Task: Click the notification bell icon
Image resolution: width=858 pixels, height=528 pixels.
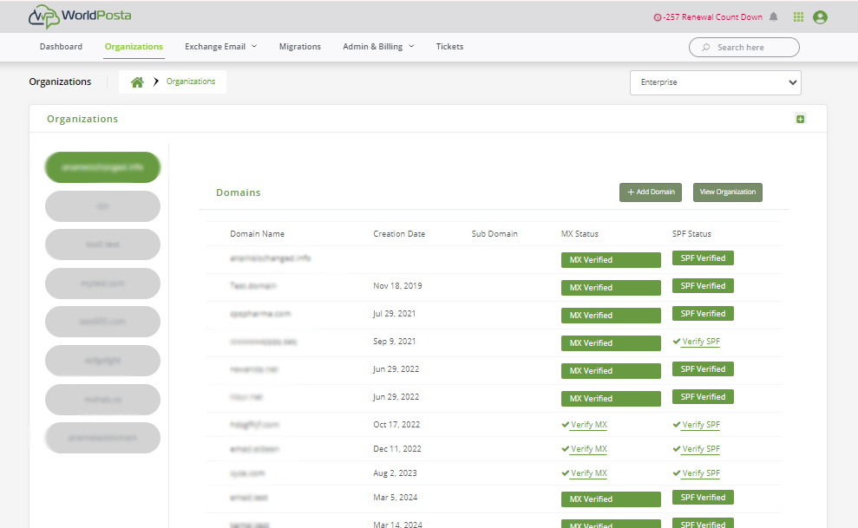Action: tap(774, 16)
